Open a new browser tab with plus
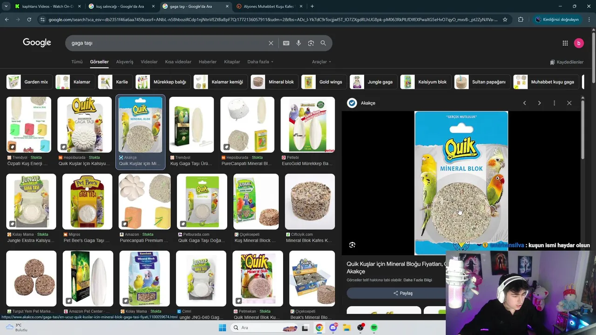 312,7
